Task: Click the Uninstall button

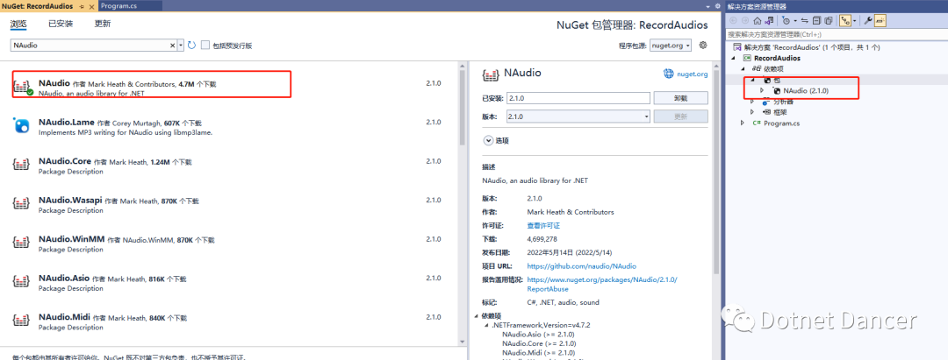Action: [x=680, y=98]
